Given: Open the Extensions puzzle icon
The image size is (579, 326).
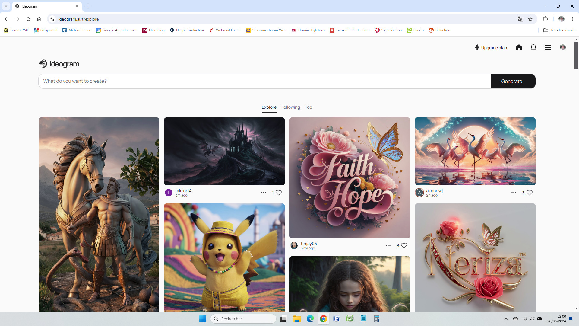Looking at the screenshot, I should pos(545,19).
